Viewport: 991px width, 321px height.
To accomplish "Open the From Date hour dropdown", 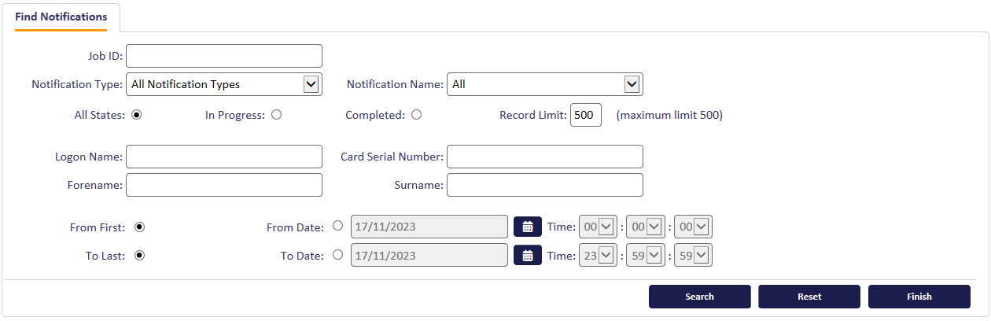I will pos(599,227).
